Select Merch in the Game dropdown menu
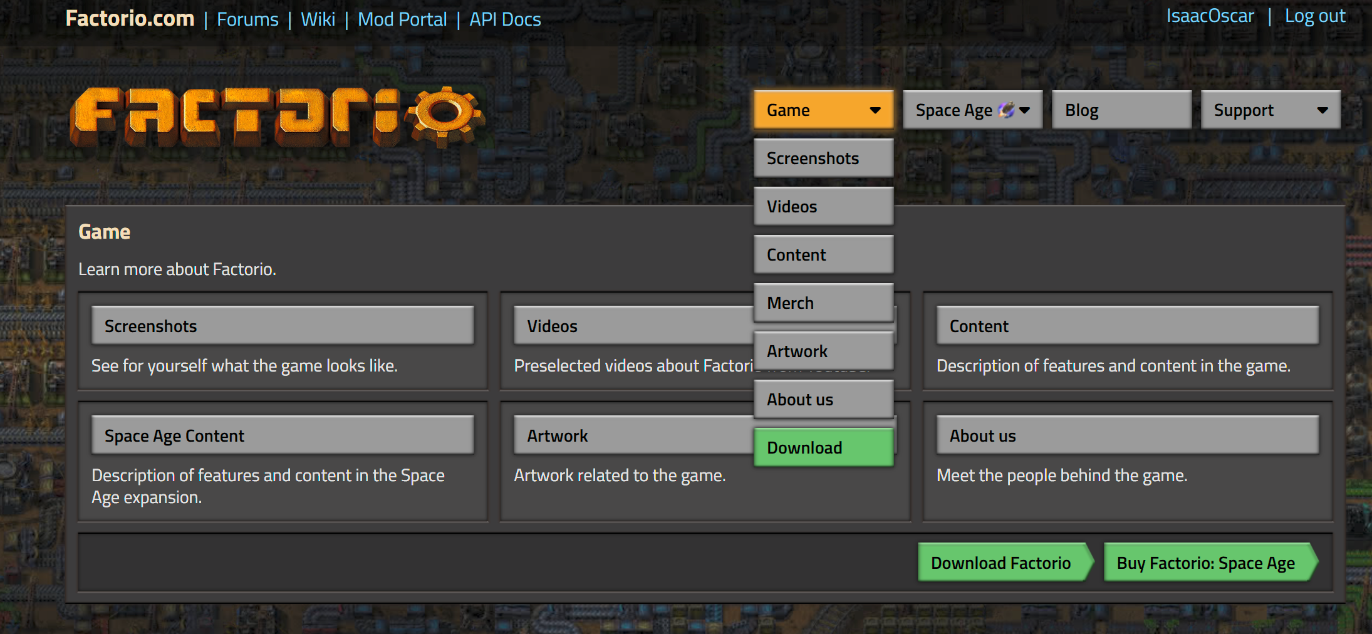This screenshot has width=1372, height=634. 824,303
